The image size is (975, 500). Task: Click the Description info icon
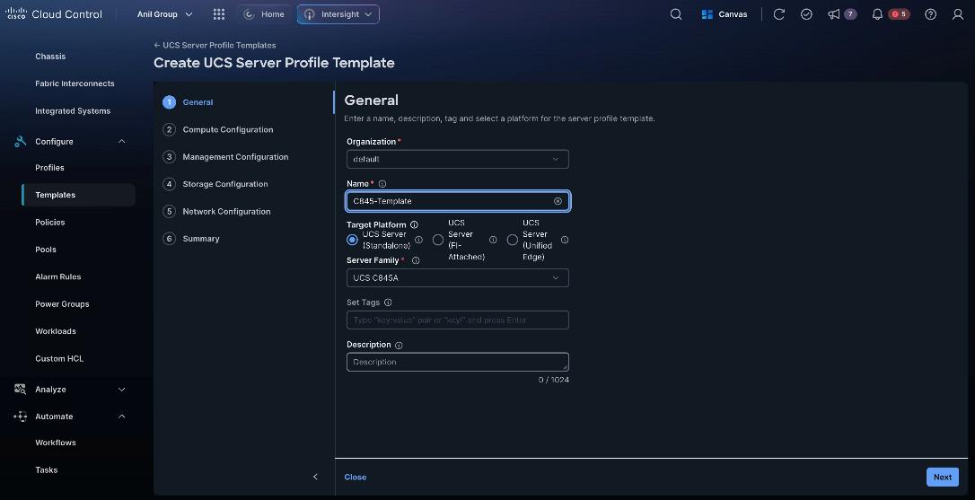[399, 345]
